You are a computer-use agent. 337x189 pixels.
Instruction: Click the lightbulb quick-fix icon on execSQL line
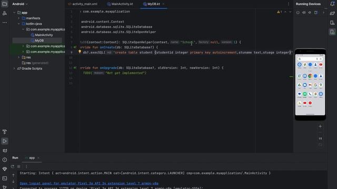tap(80, 51)
